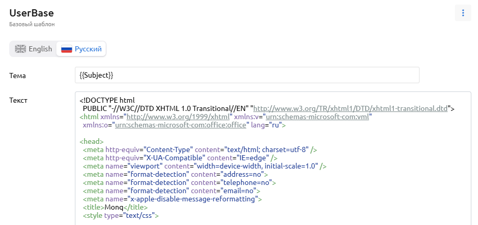Click the meta viewport line in editor
Screen dimensions: 478x225
[204, 166]
